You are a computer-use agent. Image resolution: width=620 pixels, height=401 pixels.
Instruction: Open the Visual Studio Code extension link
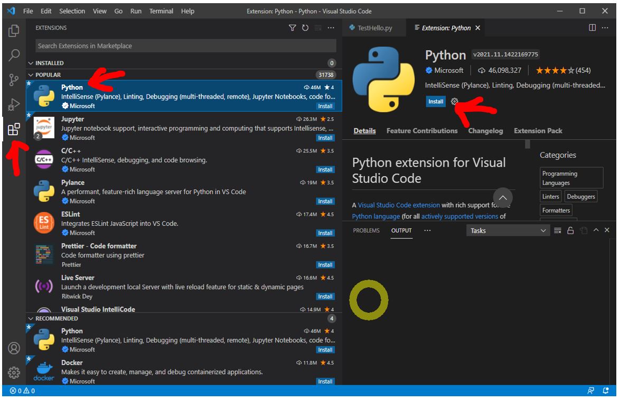click(399, 205)
